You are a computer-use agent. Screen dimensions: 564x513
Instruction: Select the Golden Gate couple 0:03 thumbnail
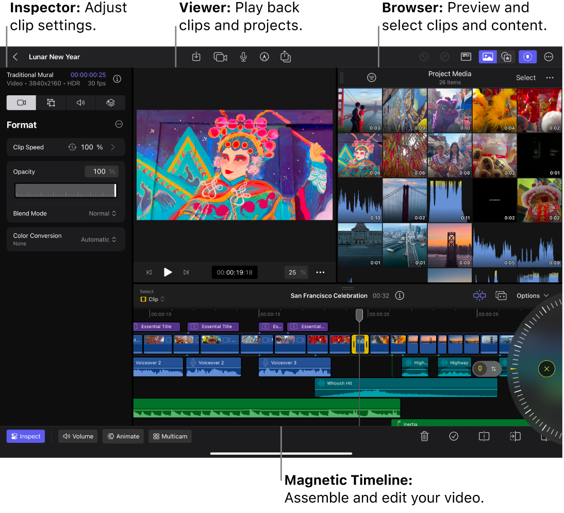360,111
